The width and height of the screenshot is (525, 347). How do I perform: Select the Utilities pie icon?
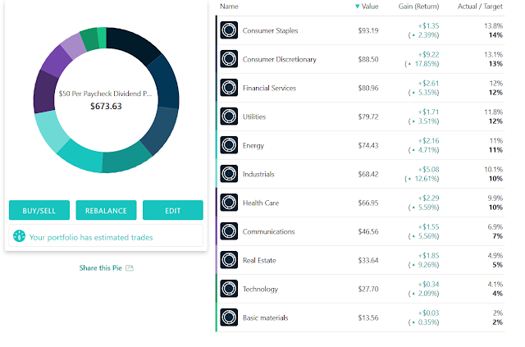[229, 116]
